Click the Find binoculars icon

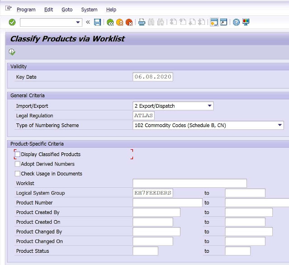point(151,22)
